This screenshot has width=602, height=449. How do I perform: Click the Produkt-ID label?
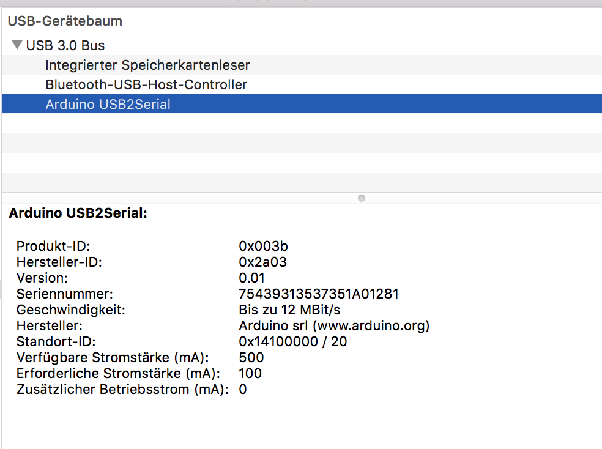pyautogui.click(x=53, y=246)
